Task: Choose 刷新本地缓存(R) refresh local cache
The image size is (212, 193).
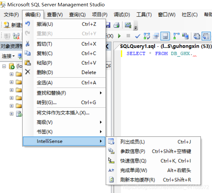Action: tap(153, 180)
